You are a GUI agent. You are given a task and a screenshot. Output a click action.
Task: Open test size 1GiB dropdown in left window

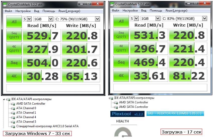pos(51,19)
